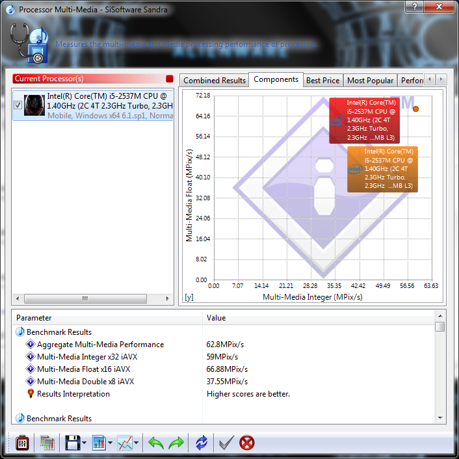The width and height of the screenshot is (459, 459).
Task: Click the results list scroll down arrow
Action: (x=440, y=418)
